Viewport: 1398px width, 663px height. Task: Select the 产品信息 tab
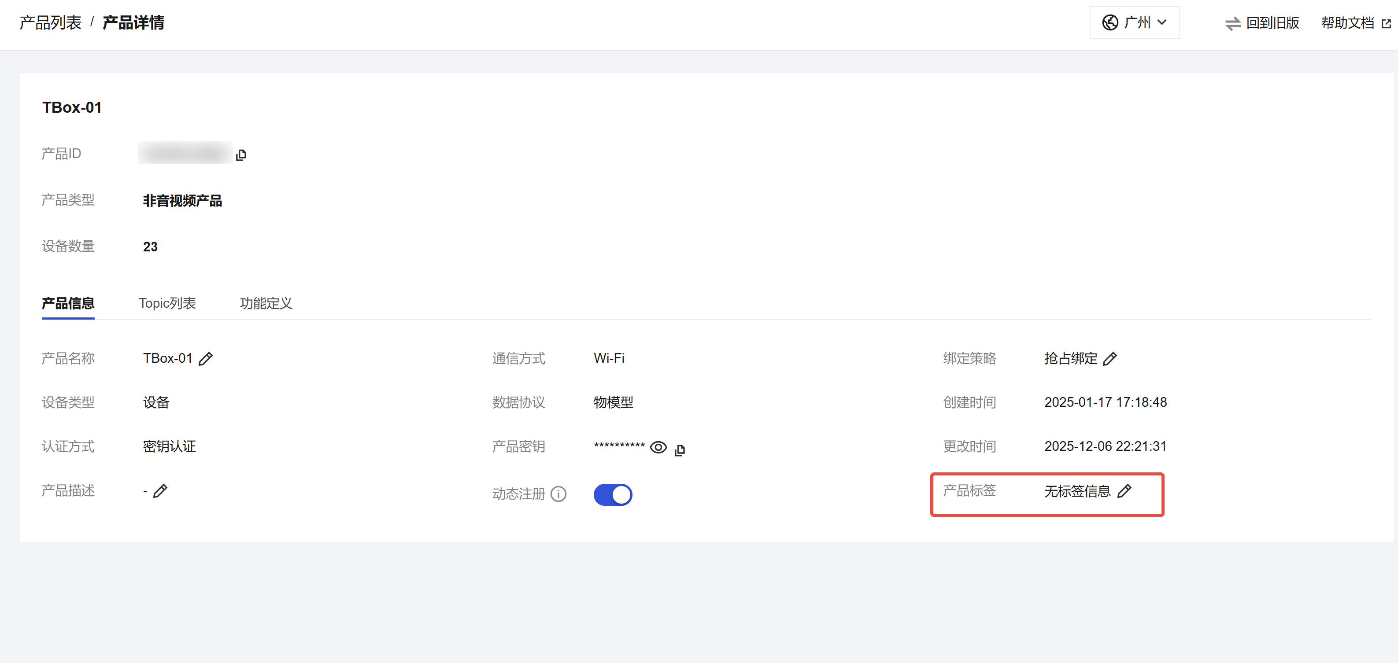(68, 303)
